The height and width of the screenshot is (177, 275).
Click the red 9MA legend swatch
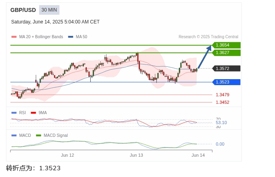coord(33,113)
